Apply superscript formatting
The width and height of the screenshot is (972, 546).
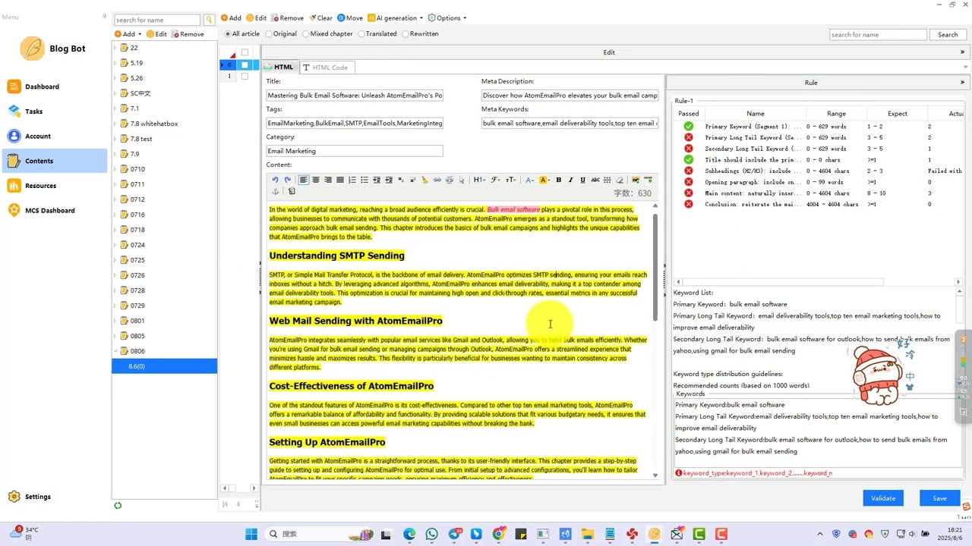(412, 180)
